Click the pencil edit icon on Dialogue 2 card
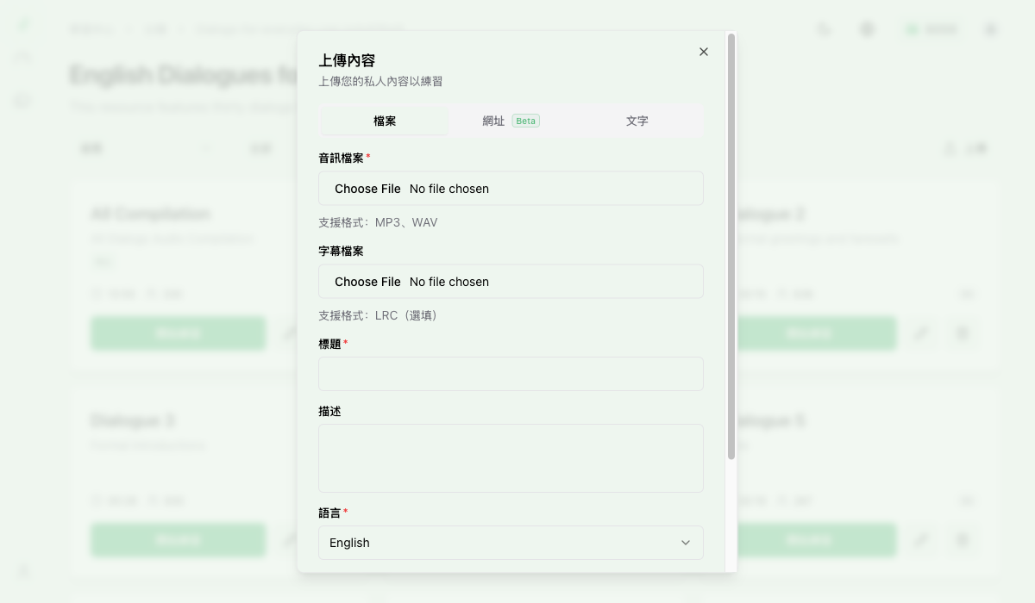Screen dimensions: 1035x603 click(x=921, y=333)
